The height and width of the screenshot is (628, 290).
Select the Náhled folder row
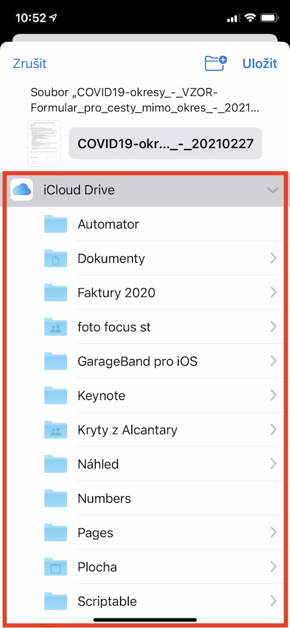(145, 464)
